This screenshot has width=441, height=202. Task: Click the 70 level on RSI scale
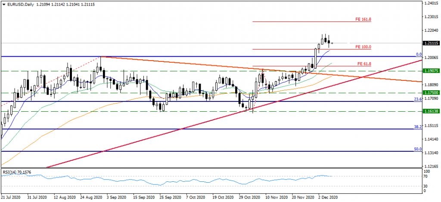[x=425, y=177]
